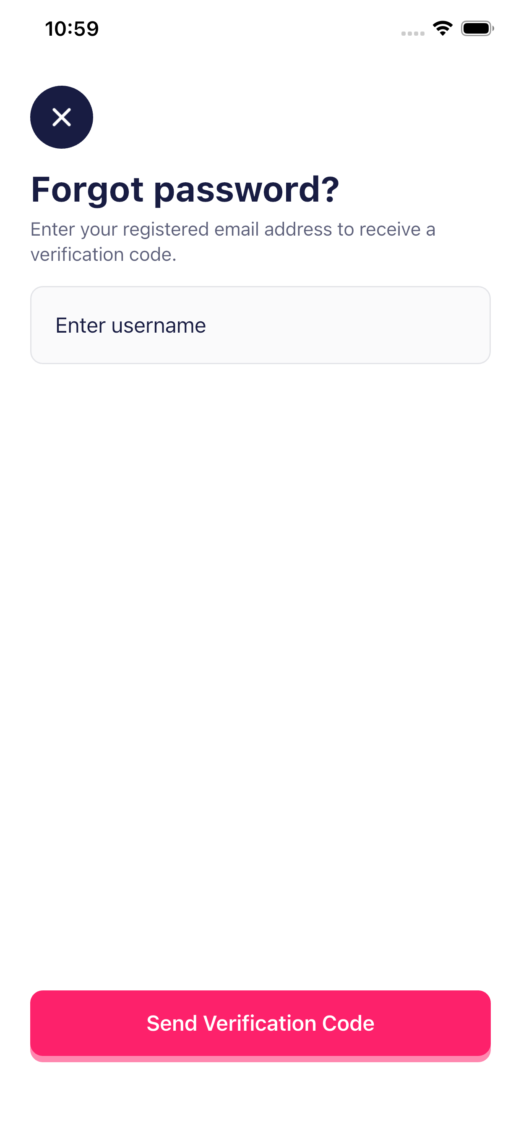Viewport: 521px width, 1129px height.
Task: Select the wireless signal indicator
Action: tap(442, 29)
